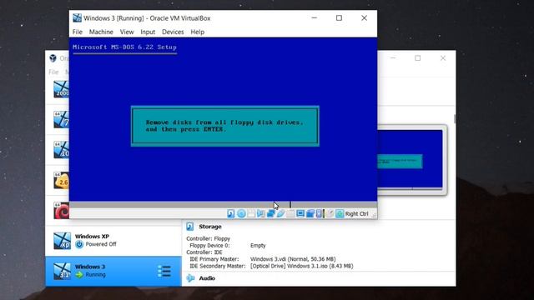Click the recording status bar icon
The height and width of the screenshot is (300, 534).
coord(310,213)
